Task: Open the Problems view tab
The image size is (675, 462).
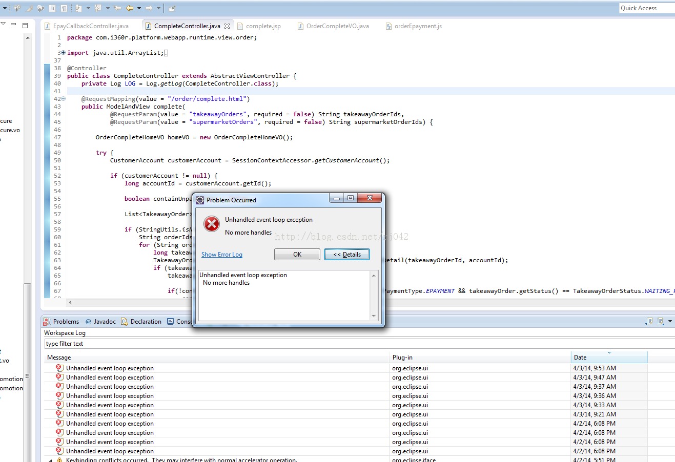Action: [x=62, y=322]
